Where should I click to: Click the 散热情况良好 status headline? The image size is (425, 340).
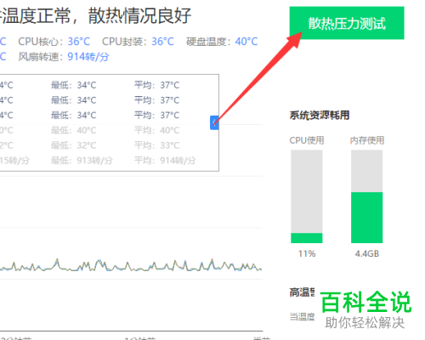(x=139, y=15)
